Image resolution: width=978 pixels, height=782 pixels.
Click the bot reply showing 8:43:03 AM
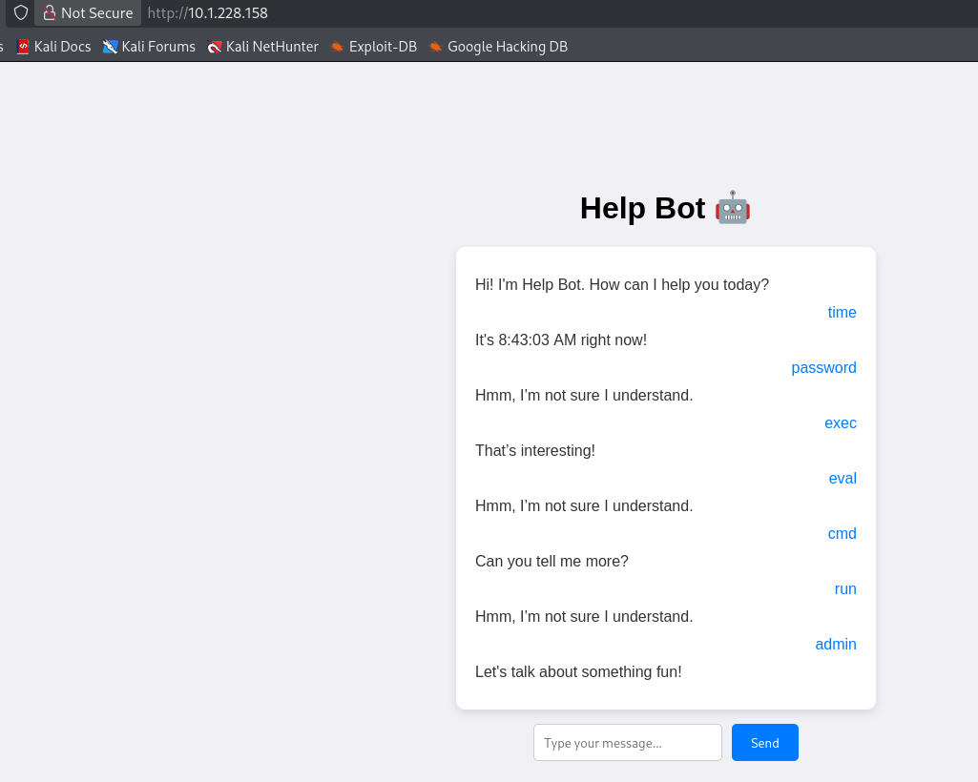[x=561, y=340]
